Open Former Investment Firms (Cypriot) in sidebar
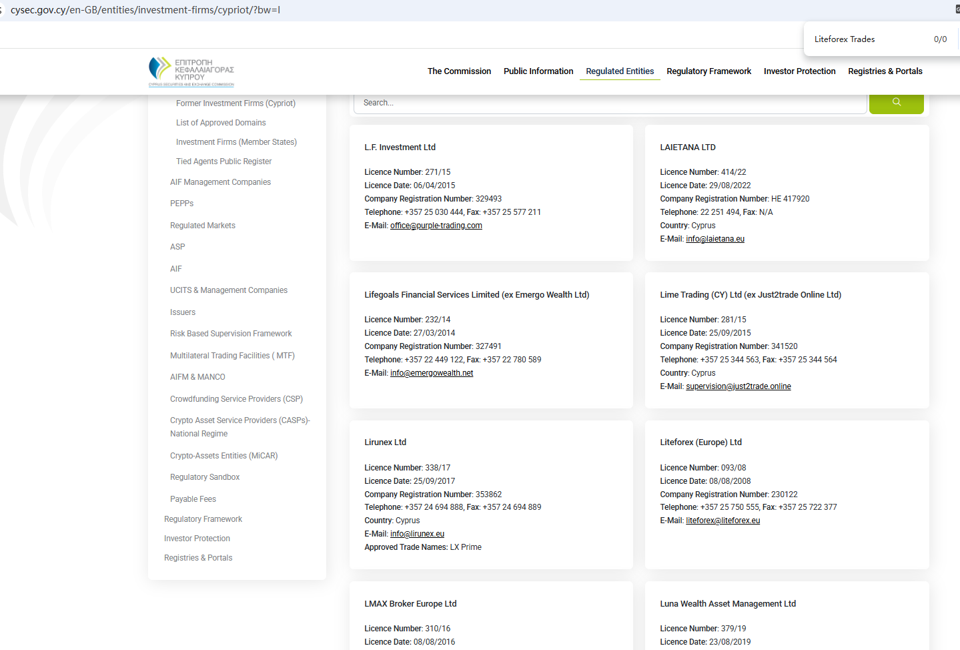 pyautogui.click(x=235, y=103)
